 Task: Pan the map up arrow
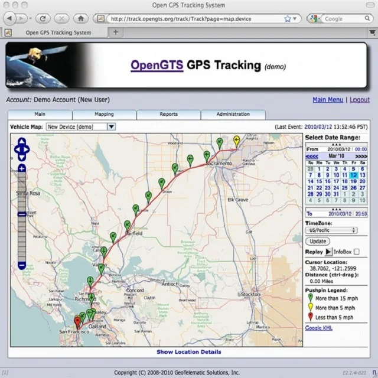[x=22, y=142]
